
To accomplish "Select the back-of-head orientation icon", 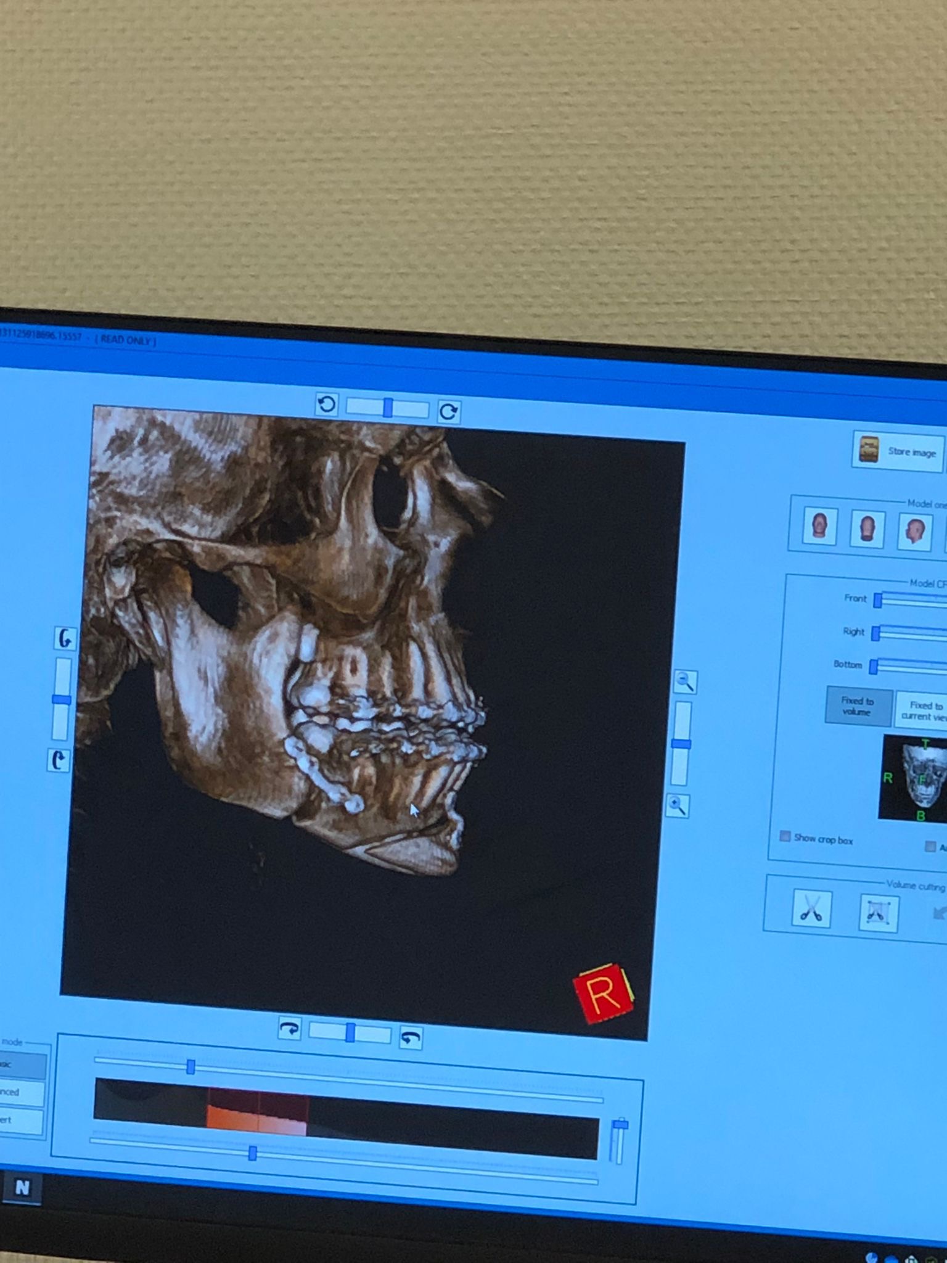I will pos(867,529).
